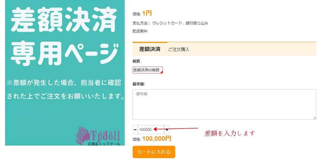Click the 100,000円 total price
322x161 pixels.
click(157, 138)
